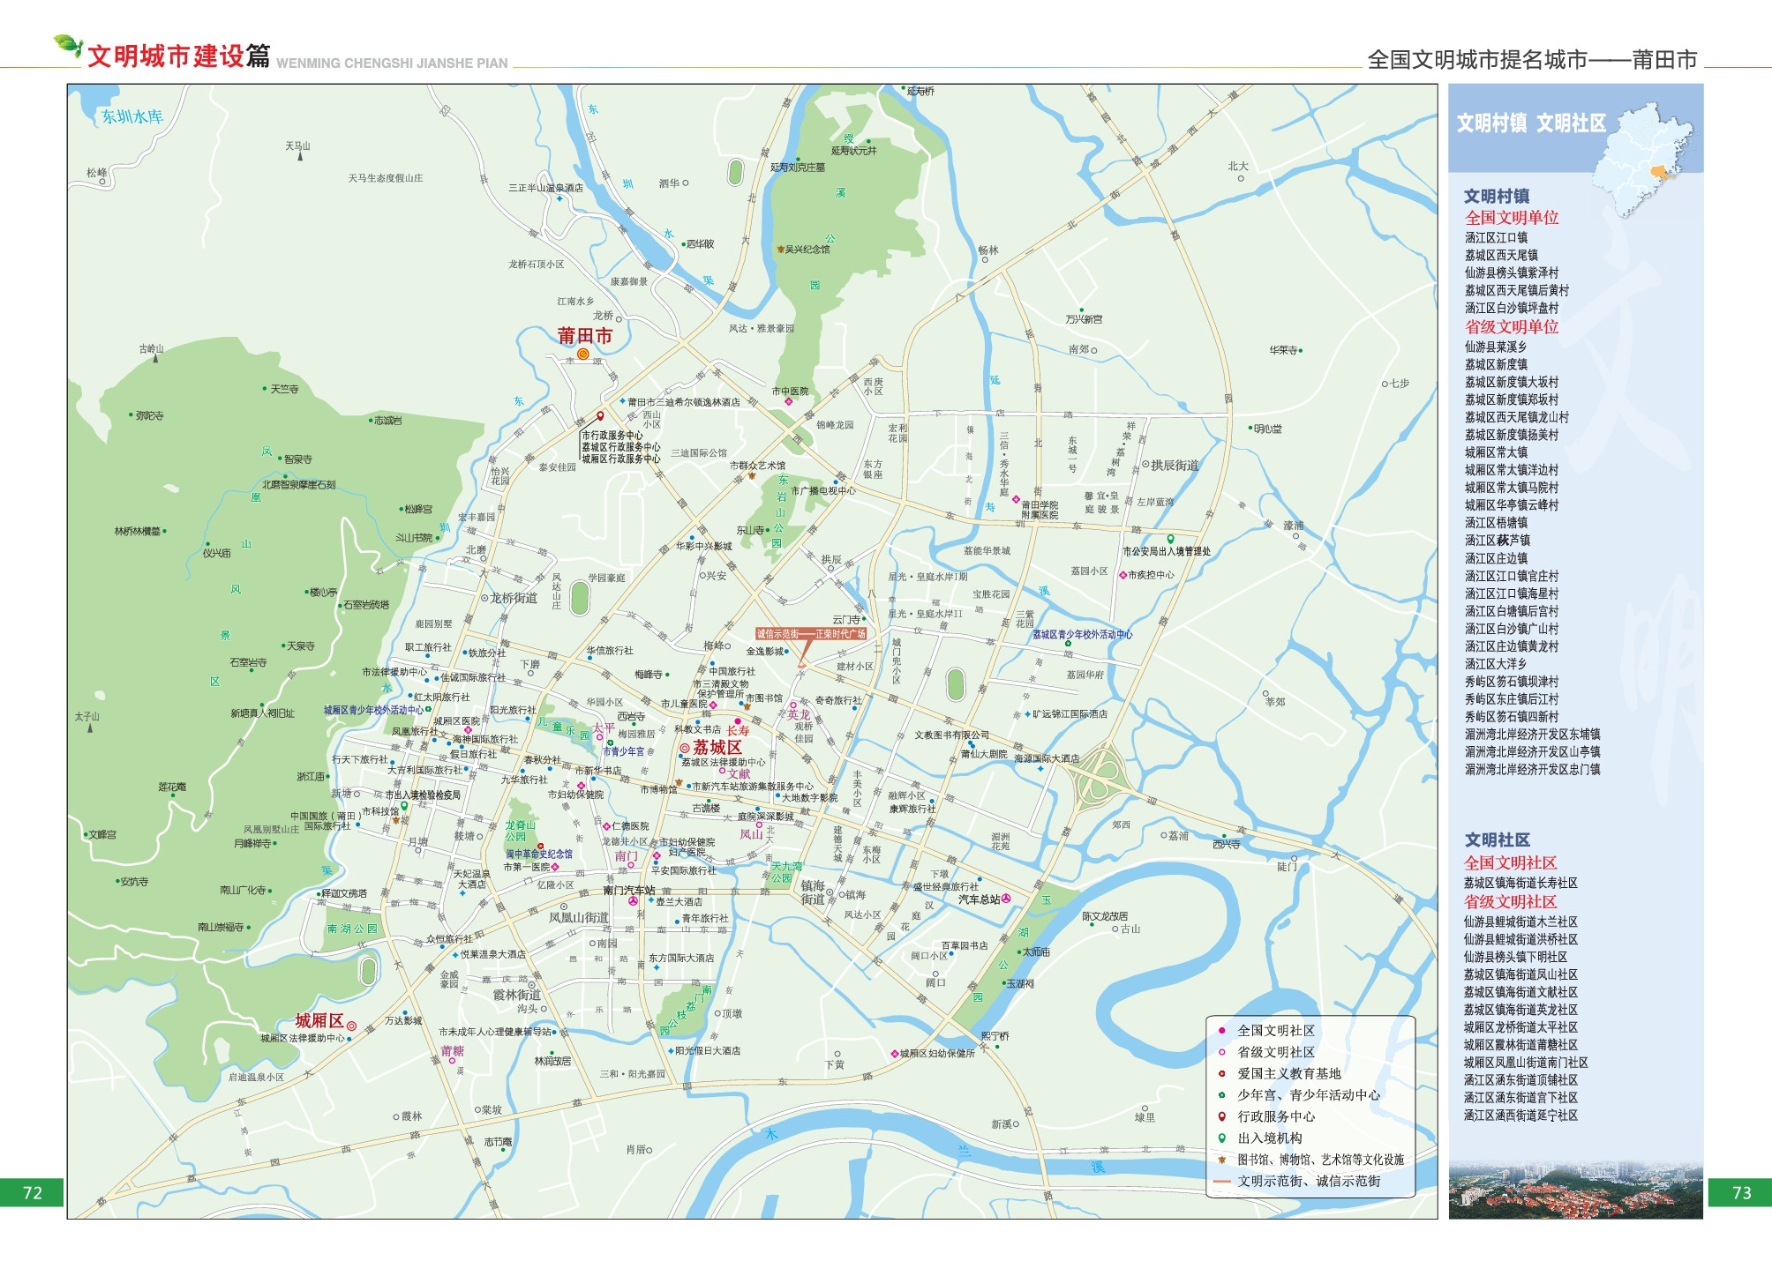Click the 图书馆、博物馆 star symbol in legend
This screenshot has width=1772, height=1276.
pyautogui.click(x=1222, y=1160)
